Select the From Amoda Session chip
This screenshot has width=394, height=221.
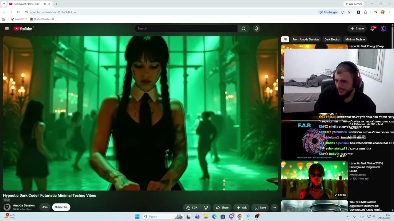point(306,39)
